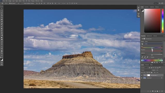Toggle the Auto-Select checkbox
Viewport: 165px width, 93px height.
click(10, 3)
